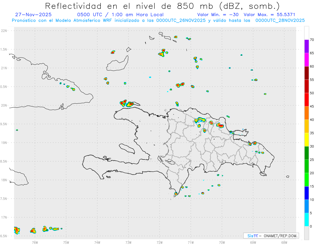Click the longitude axis label '68W'
Viewport: 319px width, 246px height.
284,242
